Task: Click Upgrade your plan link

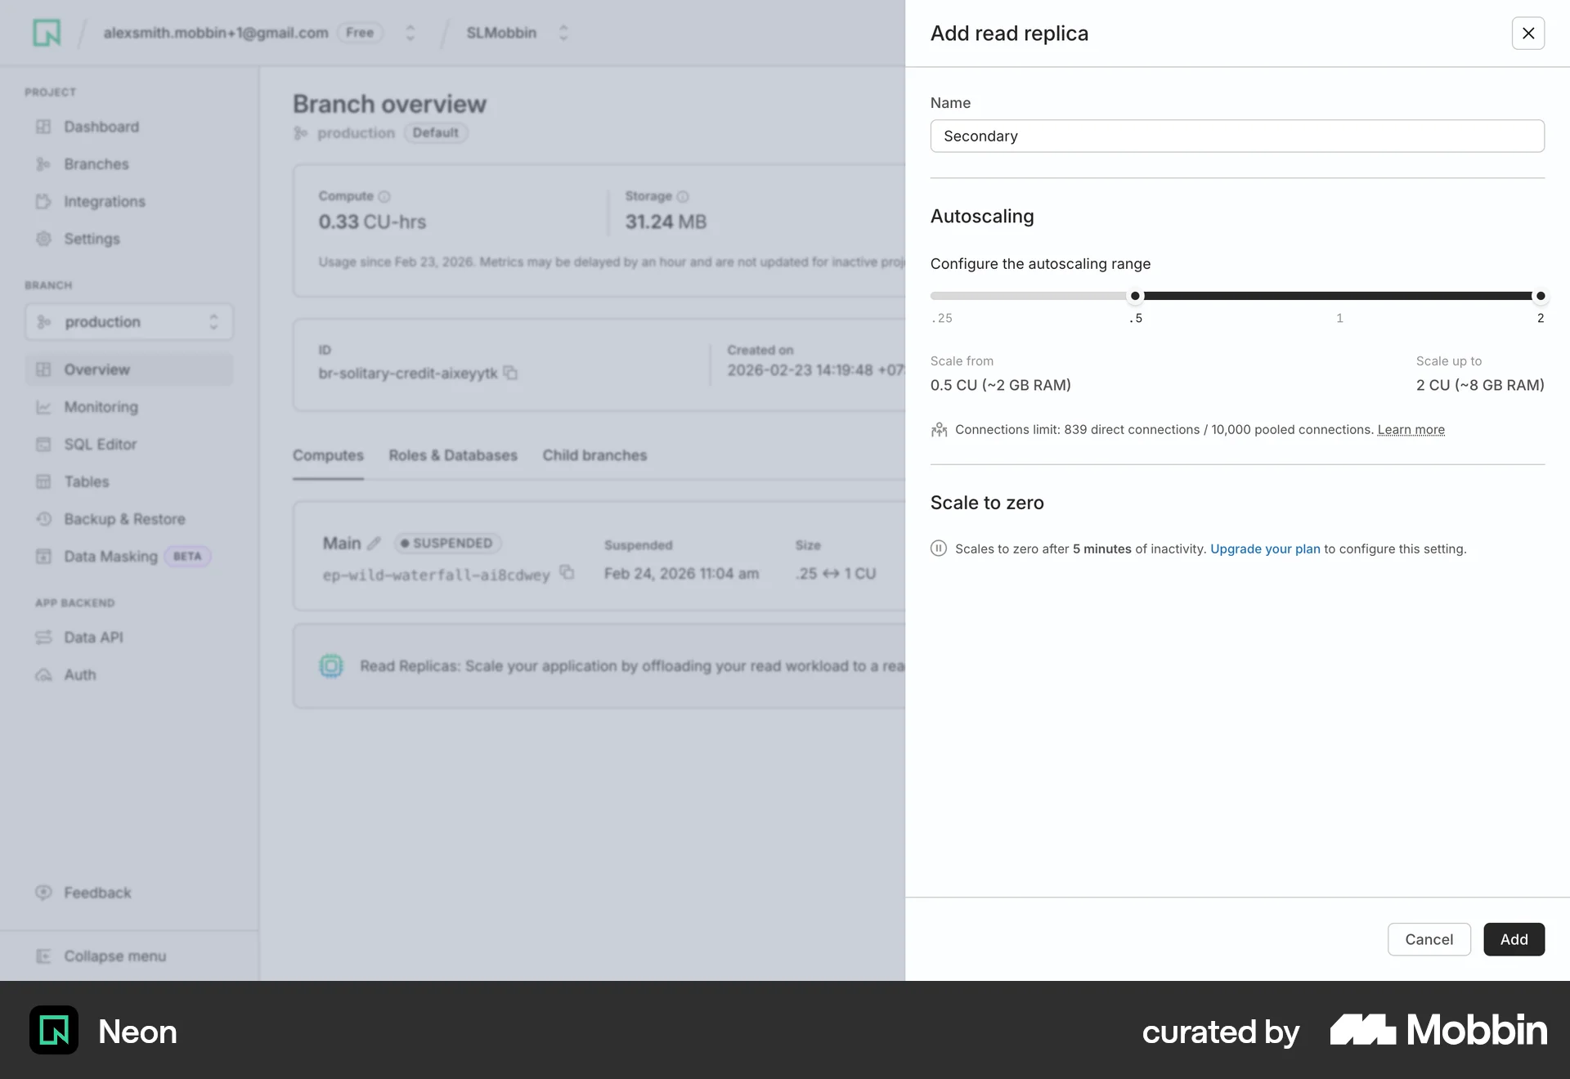Action: click(1265, 549)
